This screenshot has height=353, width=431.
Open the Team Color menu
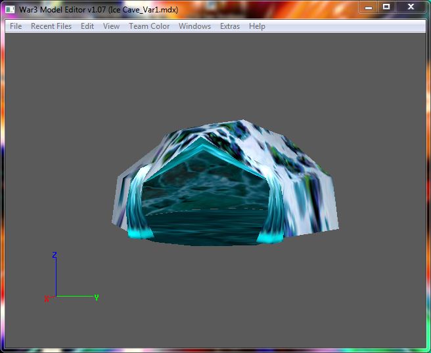coord(149,26)
